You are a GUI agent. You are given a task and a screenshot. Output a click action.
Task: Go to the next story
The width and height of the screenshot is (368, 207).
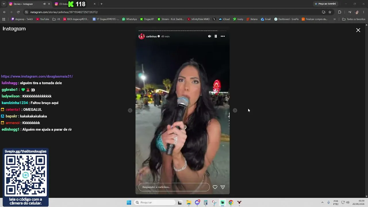[235, 110]
